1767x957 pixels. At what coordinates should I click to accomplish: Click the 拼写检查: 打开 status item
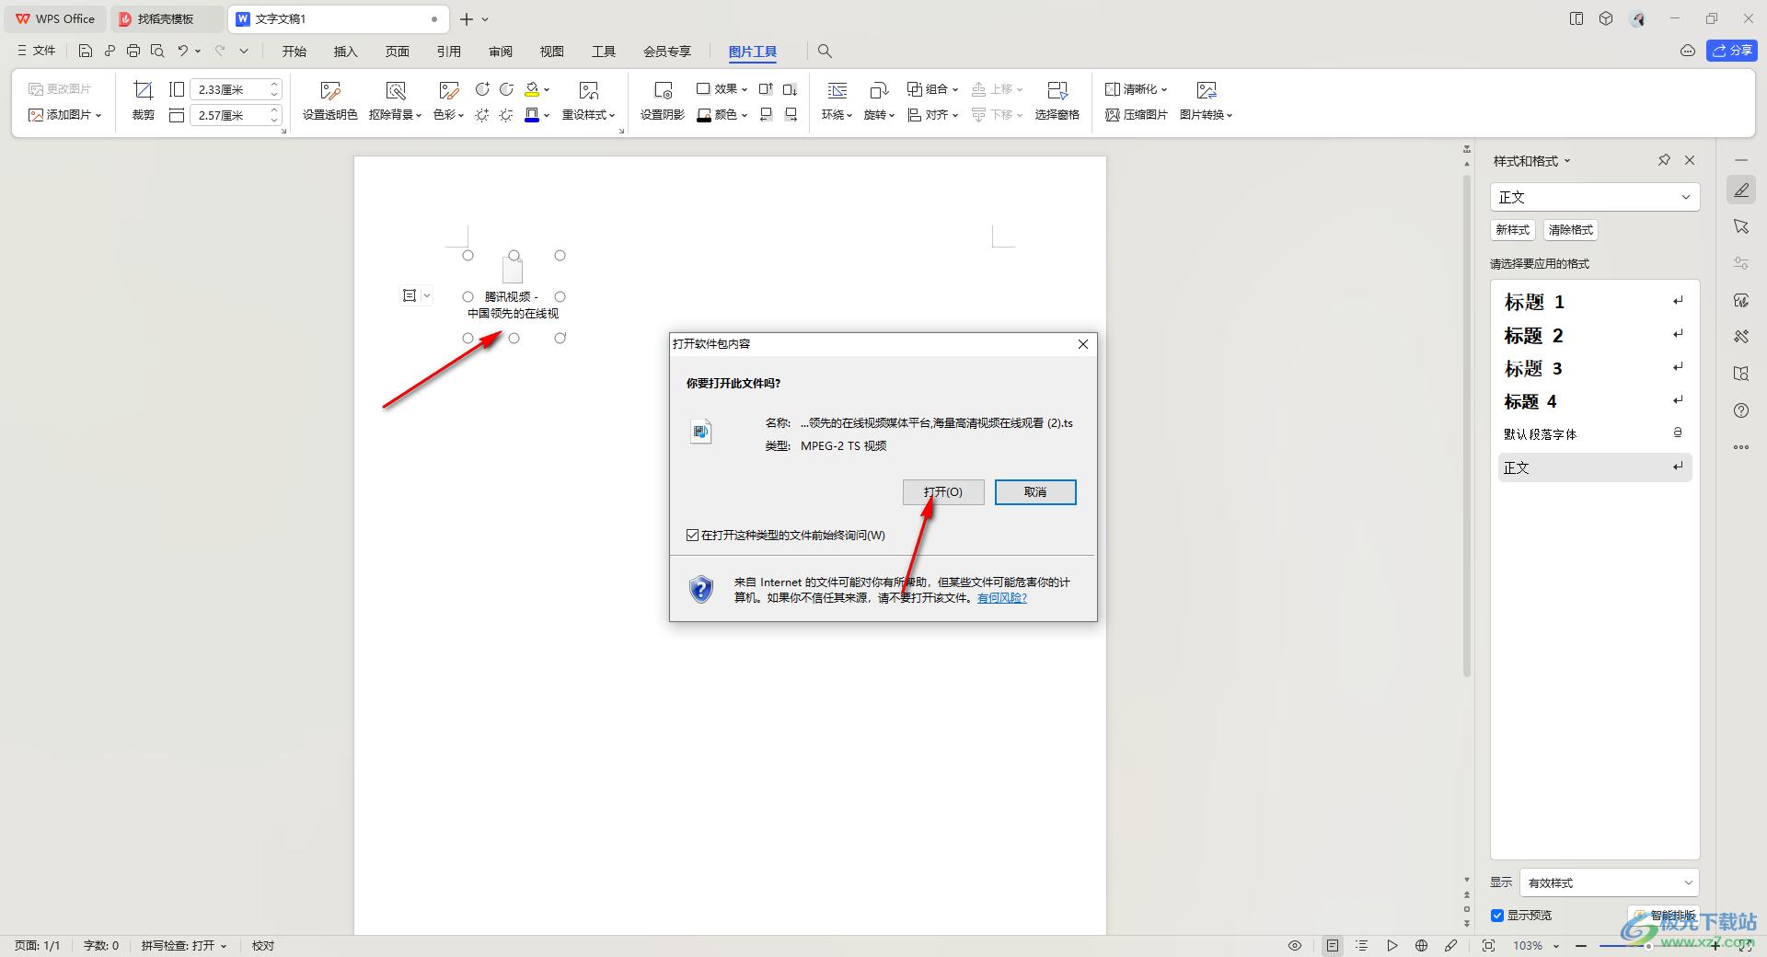(183, 946)
